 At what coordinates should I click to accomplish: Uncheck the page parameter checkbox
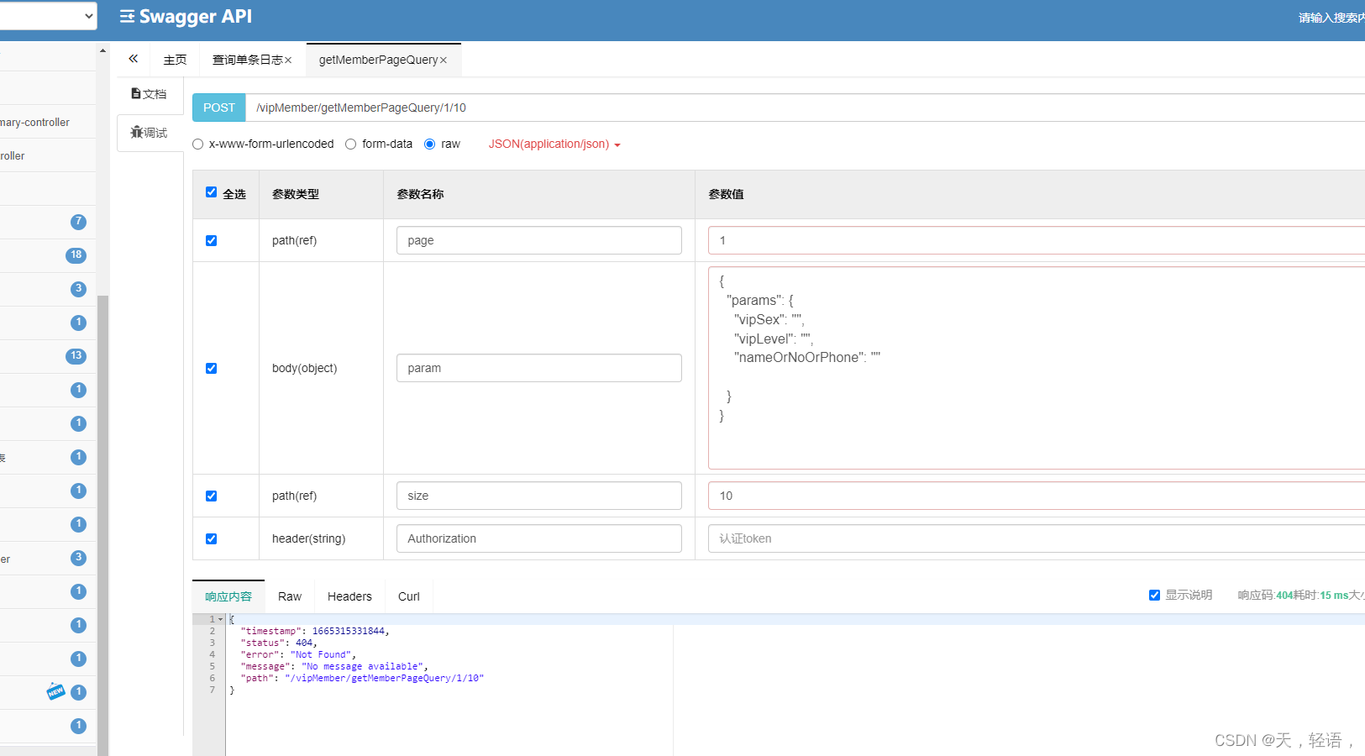point(211,240)
